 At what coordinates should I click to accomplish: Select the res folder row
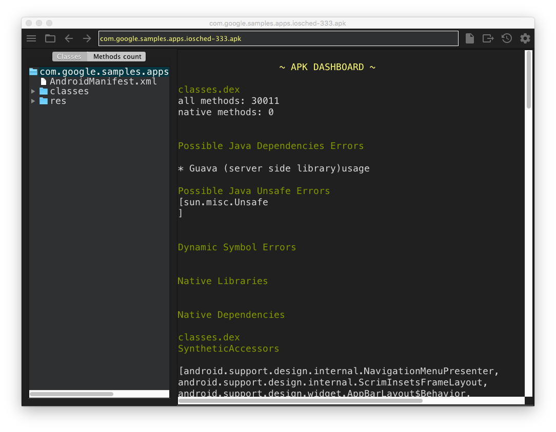pyautogui.click(x=58, y=101)
